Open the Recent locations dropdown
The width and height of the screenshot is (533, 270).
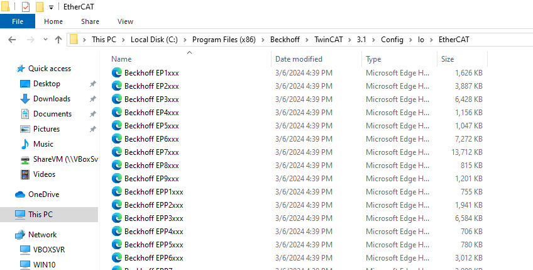45,40
